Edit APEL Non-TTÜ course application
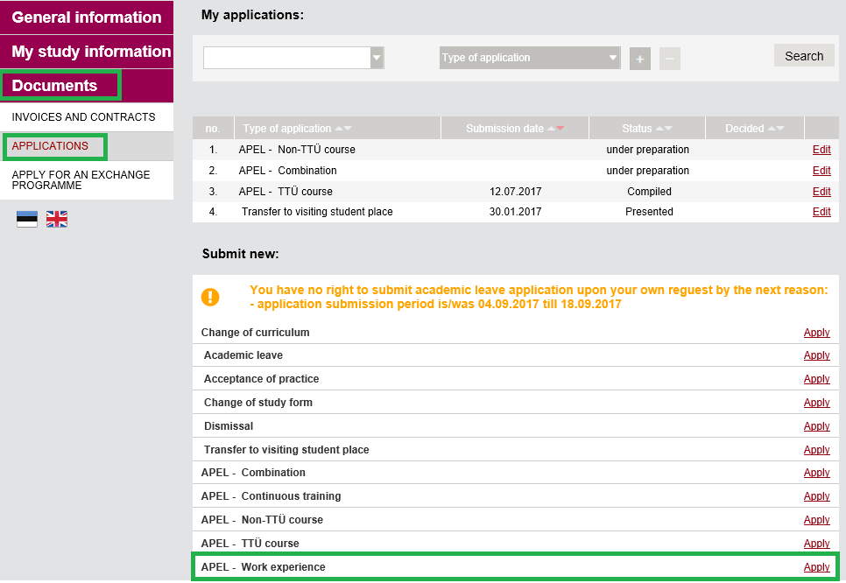 click(821, 150)
